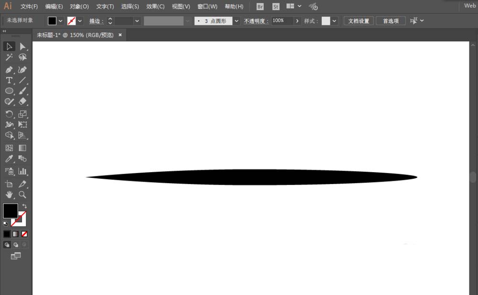
Task: Expand the fill color dropdown
Action: pyautogui.click(x=60, y=21)
